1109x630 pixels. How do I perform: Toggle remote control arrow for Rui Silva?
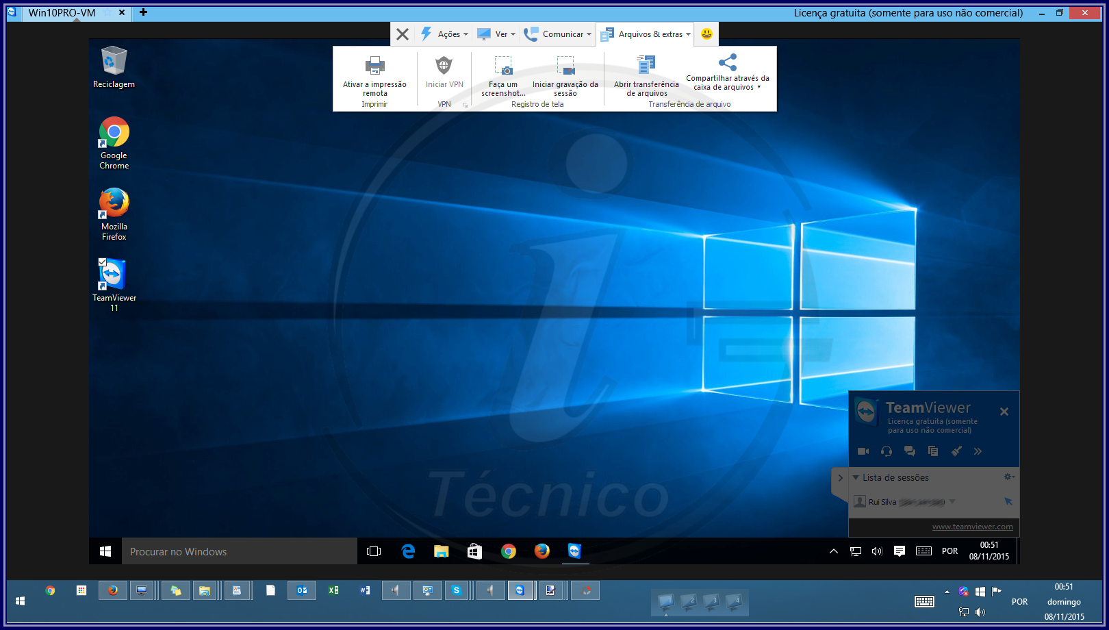1008,502
